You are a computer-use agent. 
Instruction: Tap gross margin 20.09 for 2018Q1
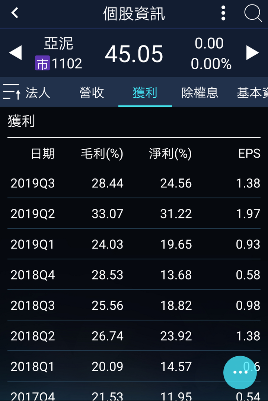coord(108,367)
